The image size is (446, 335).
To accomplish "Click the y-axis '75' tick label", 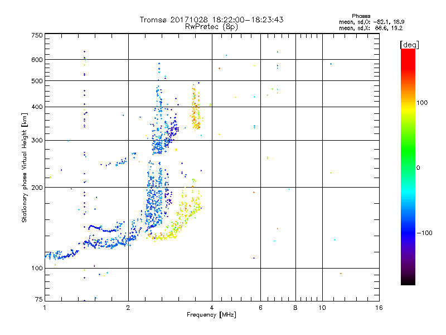I will click(x=39, y=299).
